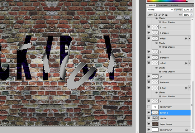The height and width of the screenshot is (133, 195).
Task: Click the lock transparent pixels icon
Action: [x=155, y=15]
